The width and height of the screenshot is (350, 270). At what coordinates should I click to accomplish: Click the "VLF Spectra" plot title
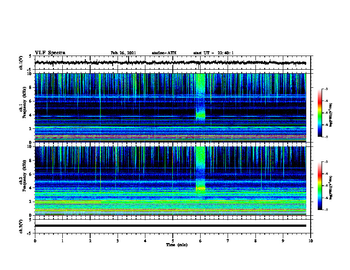coord(50,53)
